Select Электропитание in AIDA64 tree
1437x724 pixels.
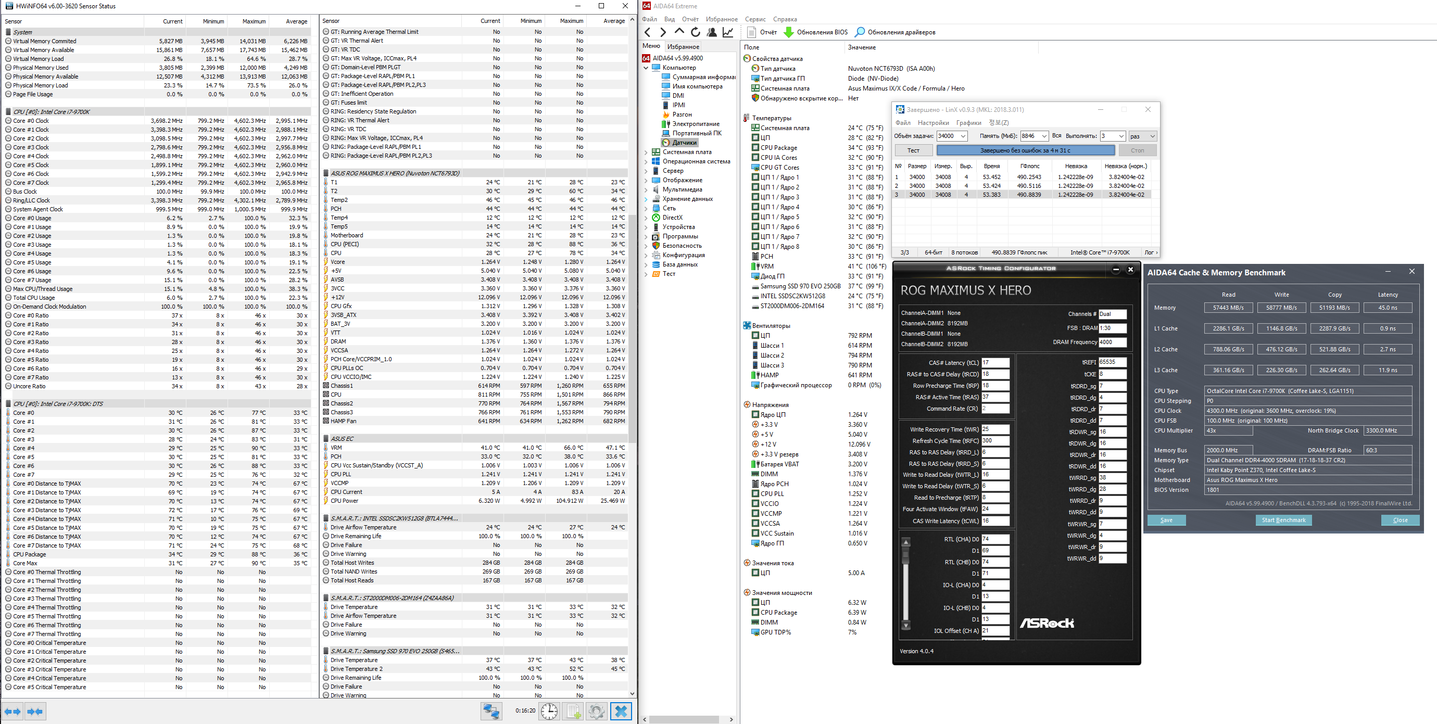[x=690, y=124]
